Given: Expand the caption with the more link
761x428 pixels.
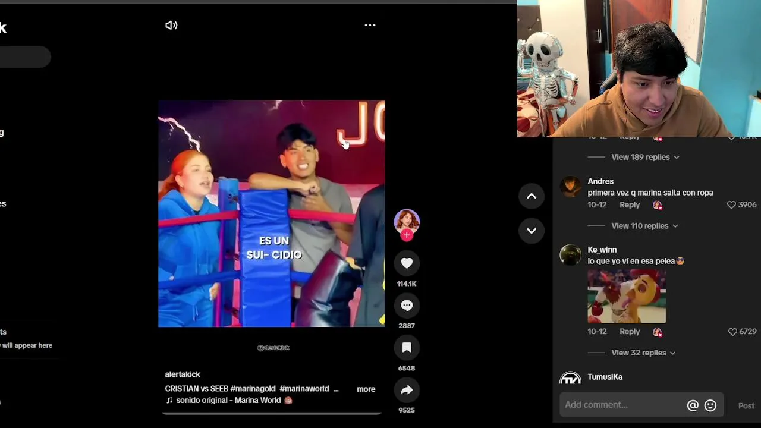Looking at the screenshot, I should pyautogui.click(x=366, y=389).
